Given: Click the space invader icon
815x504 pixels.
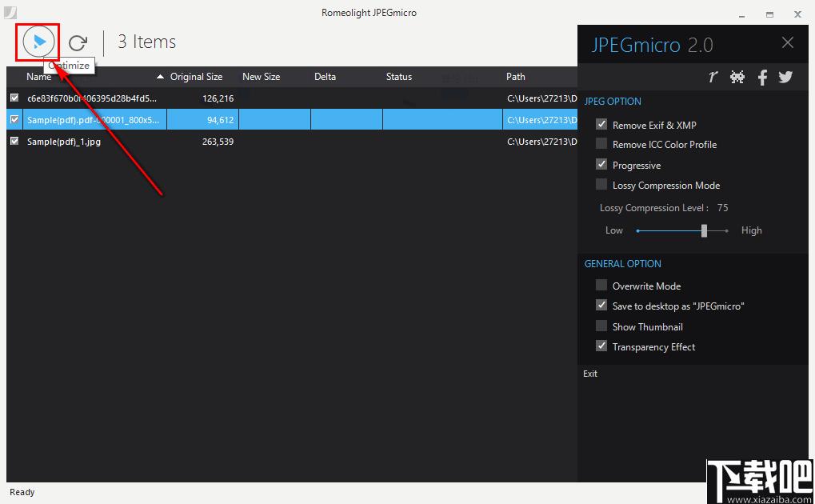Looking at the screenshot, I should coord(737,77).
